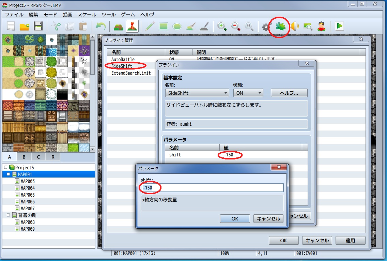Viewport: 387px width, 261px height.
Task: Click the Zoom Out magnifier icon
Action: (x=235, y=26)
